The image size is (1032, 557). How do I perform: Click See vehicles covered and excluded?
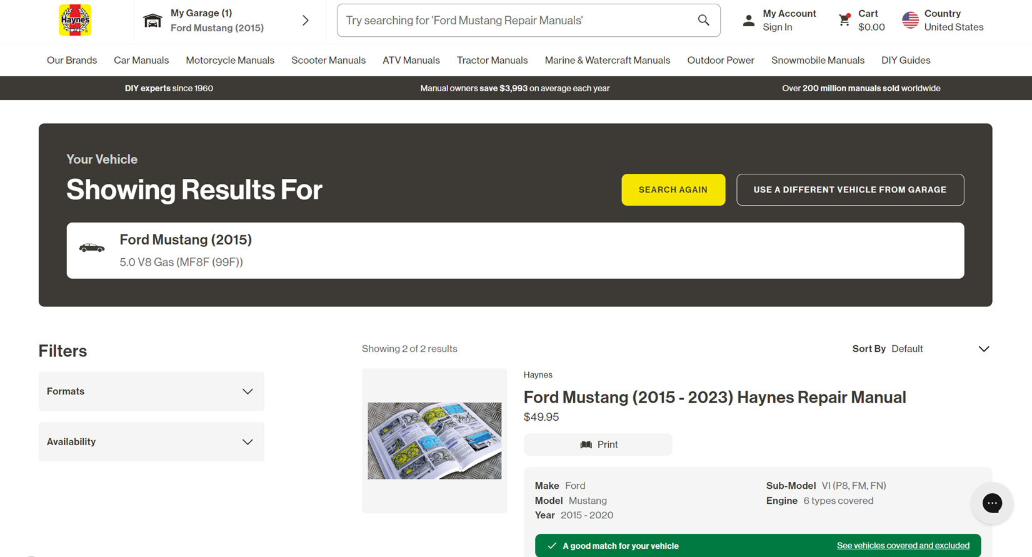pyautogui.click(x=903, y=546)
